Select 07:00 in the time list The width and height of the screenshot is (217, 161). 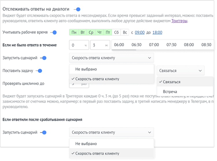(154, 45)
